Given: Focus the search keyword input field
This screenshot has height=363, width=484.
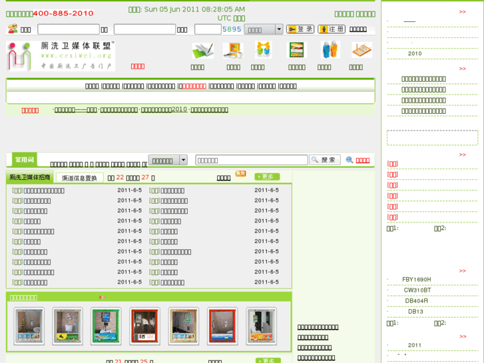Looking at the screenshot, I should click(252, 160).
